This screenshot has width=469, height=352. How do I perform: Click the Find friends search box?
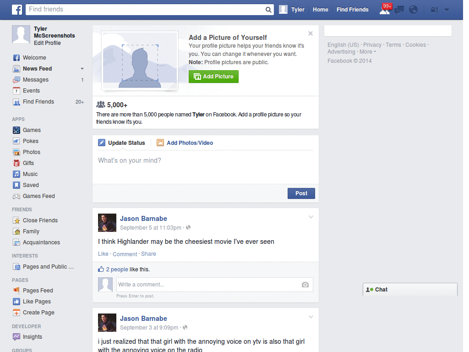145,10
